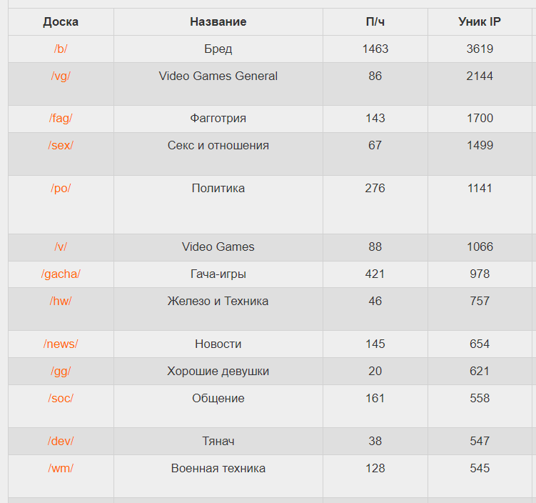Open the /dev/ board link
Image resolution: width=536 pixels, height=503 pixels.
(61, 442)
